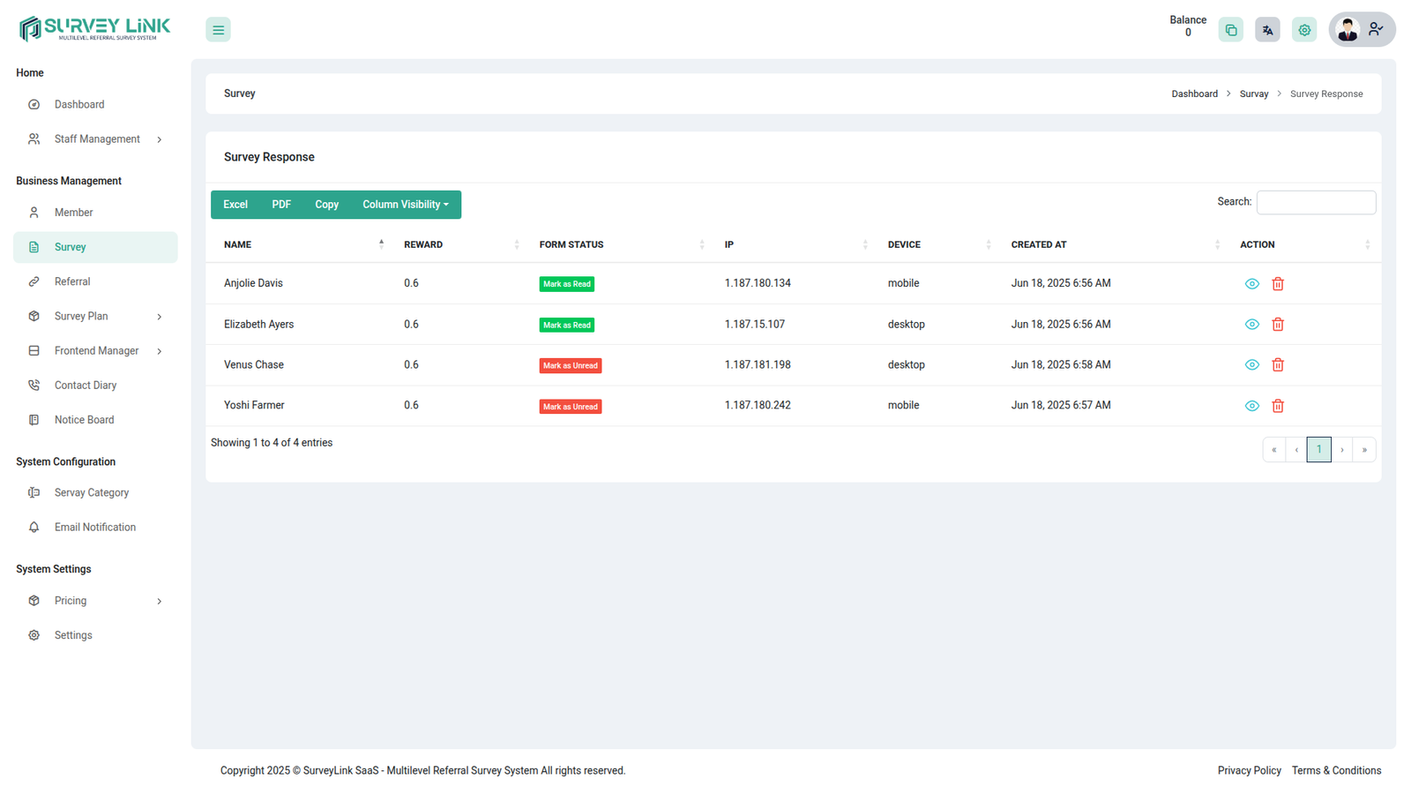
Task: Click the hamburger menu toggle icon
Action: coord(218,30)
